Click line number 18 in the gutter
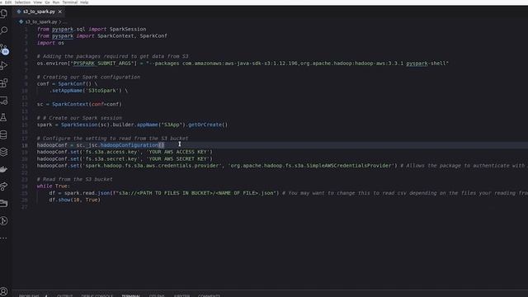 pyautogui.click(x=25, y=145)
